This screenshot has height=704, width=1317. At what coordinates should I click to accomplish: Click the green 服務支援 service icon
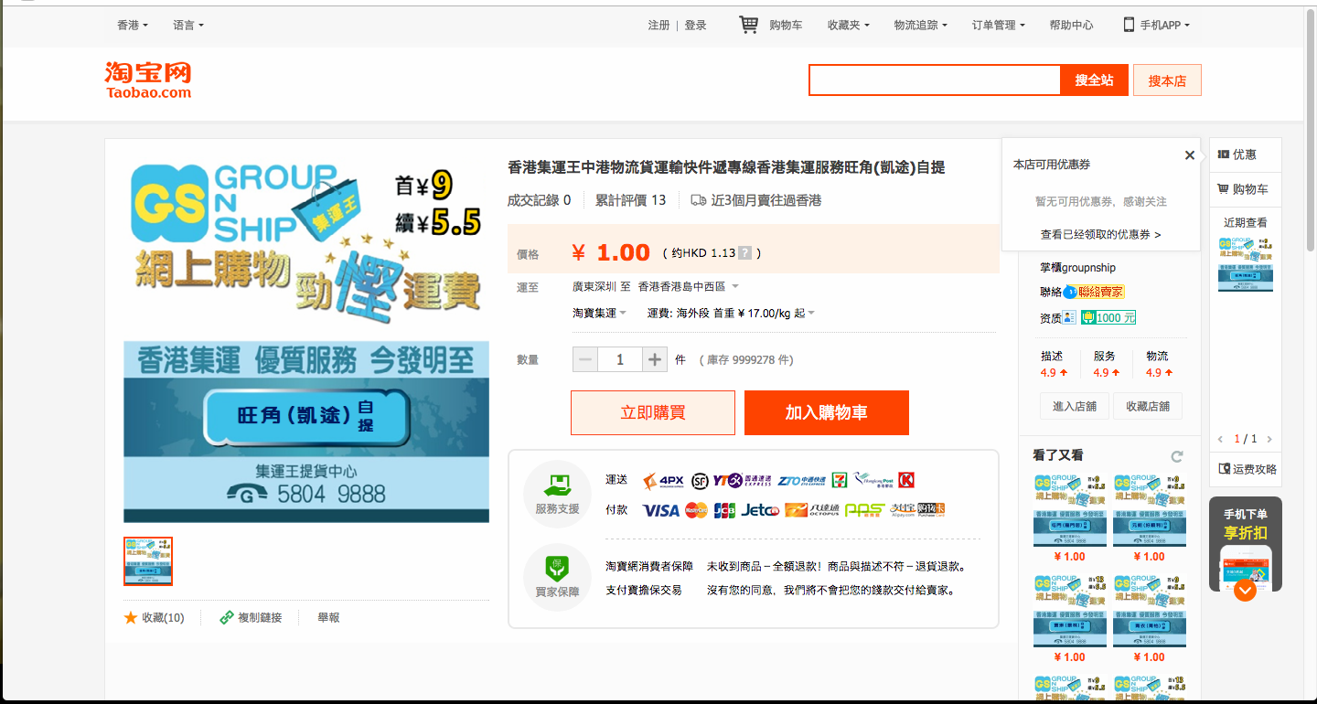tap(557, 485)
